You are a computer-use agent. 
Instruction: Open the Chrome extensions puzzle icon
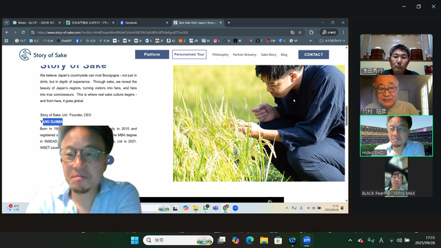tap(311, 32)
